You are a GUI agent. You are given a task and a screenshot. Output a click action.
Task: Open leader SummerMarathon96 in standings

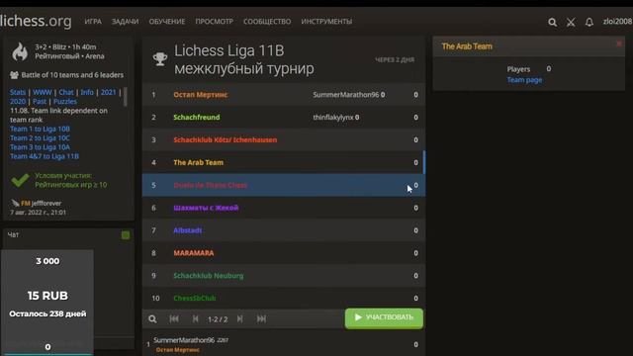(346, 95)
